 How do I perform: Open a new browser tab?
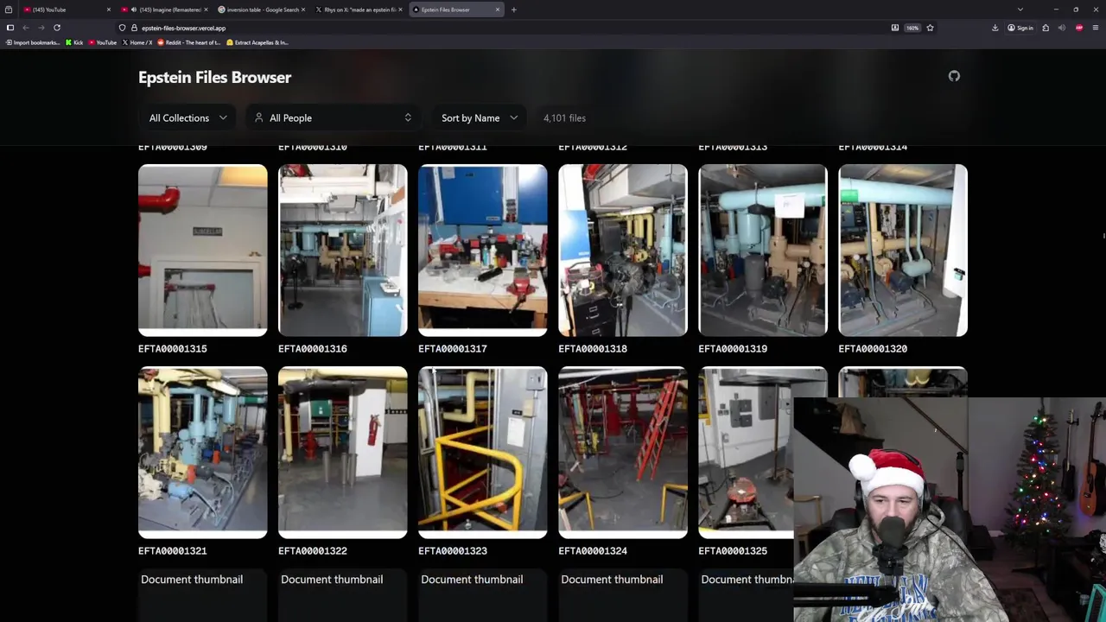[513, 10]
